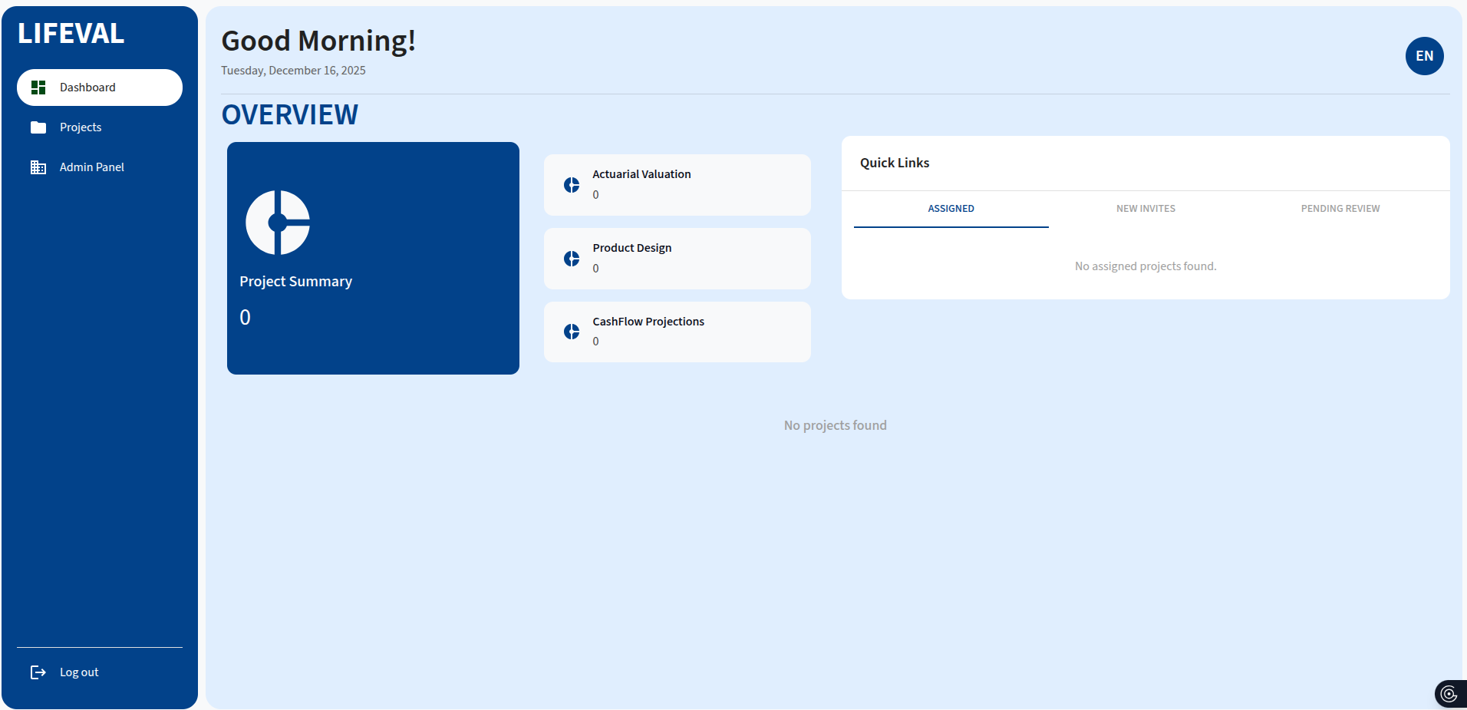Click the Log out arrow icon
Viewport: 1467px width, 710px height.
[38, 672]
